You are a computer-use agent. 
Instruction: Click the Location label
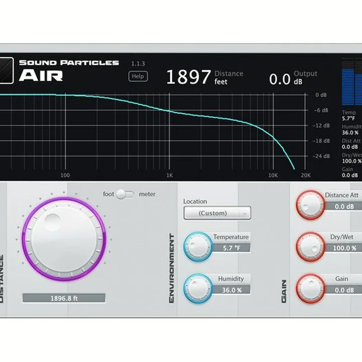click(x=195, y=201)
